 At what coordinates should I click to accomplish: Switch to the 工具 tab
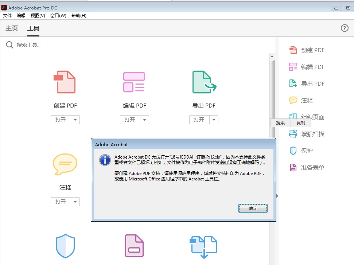coord(33,28)
